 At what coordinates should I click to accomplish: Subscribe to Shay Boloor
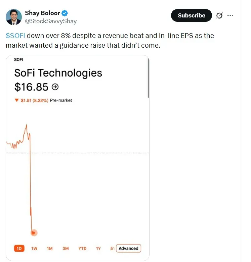[191, 15]
